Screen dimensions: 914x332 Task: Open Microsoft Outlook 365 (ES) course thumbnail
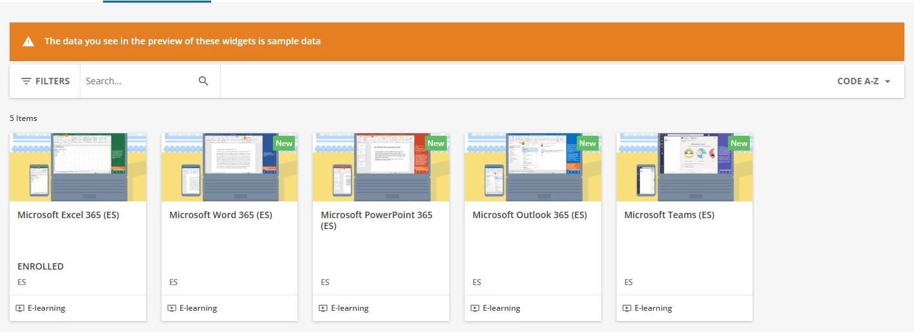coord(533,167)
